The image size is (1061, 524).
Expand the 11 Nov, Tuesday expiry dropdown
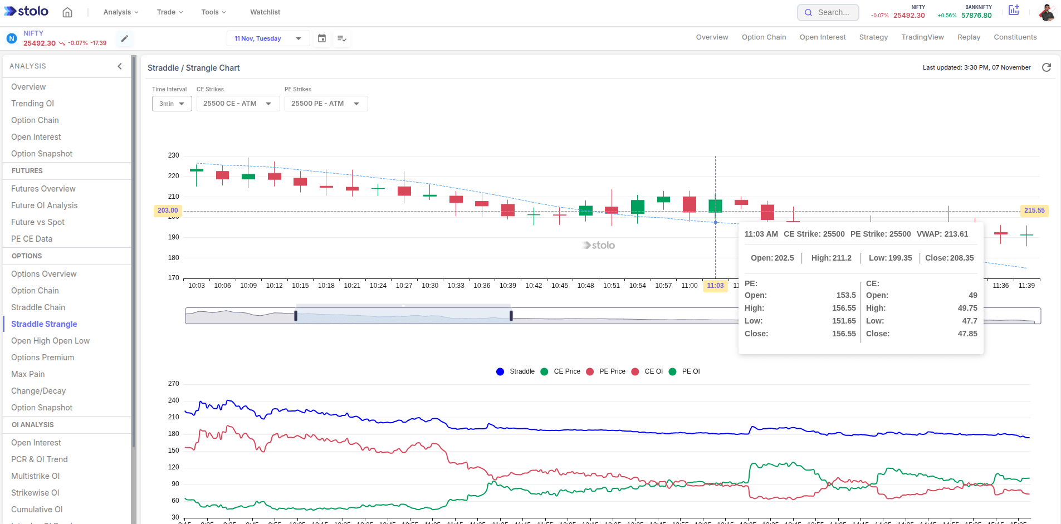click(x=268, y=38)
